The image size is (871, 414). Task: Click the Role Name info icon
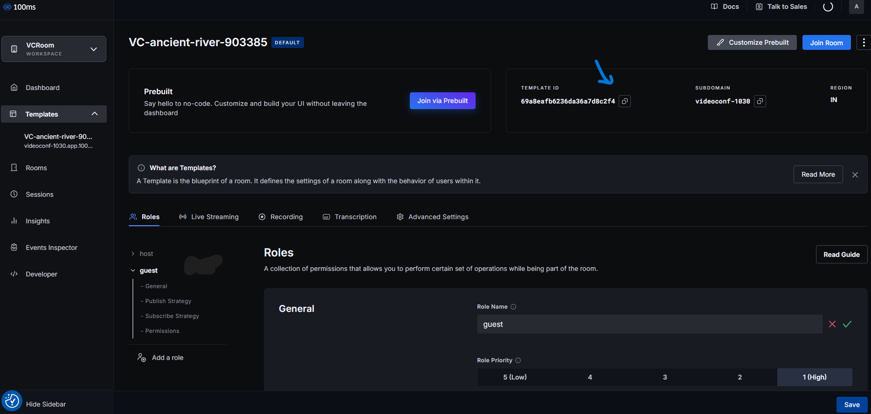tap(513, 307)
